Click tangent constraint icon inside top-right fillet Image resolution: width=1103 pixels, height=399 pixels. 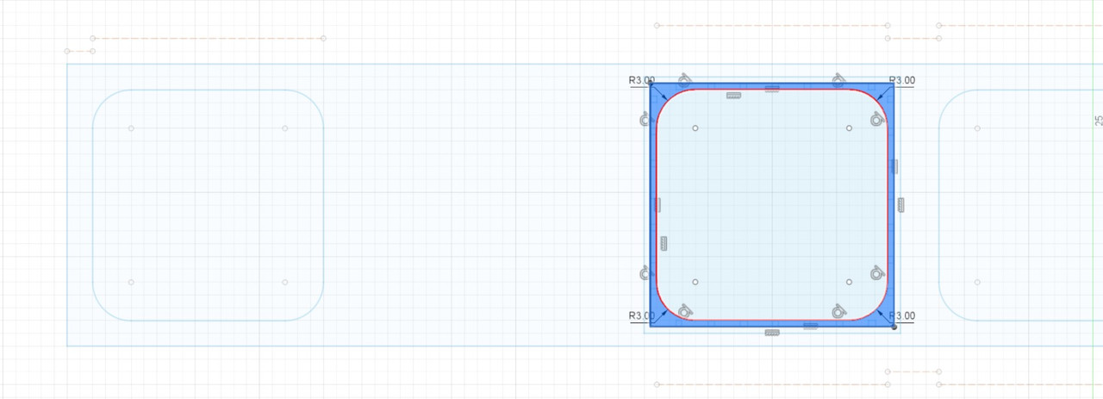[878, 119]
